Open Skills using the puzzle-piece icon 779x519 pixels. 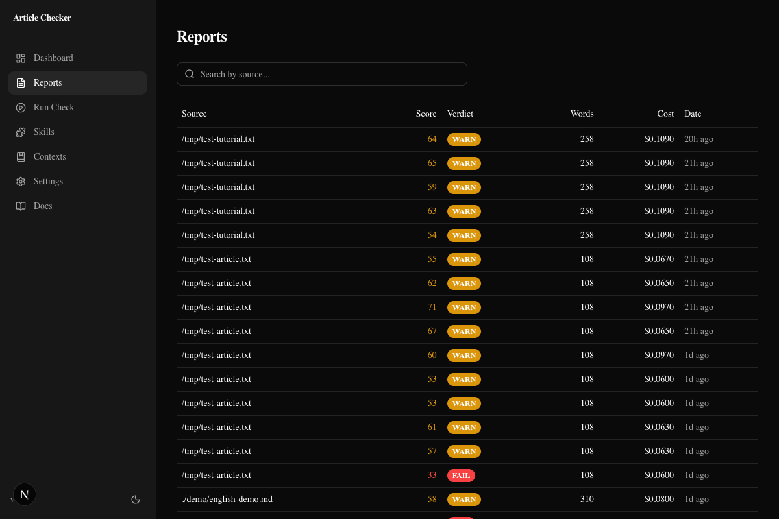(x=21, y=132)
